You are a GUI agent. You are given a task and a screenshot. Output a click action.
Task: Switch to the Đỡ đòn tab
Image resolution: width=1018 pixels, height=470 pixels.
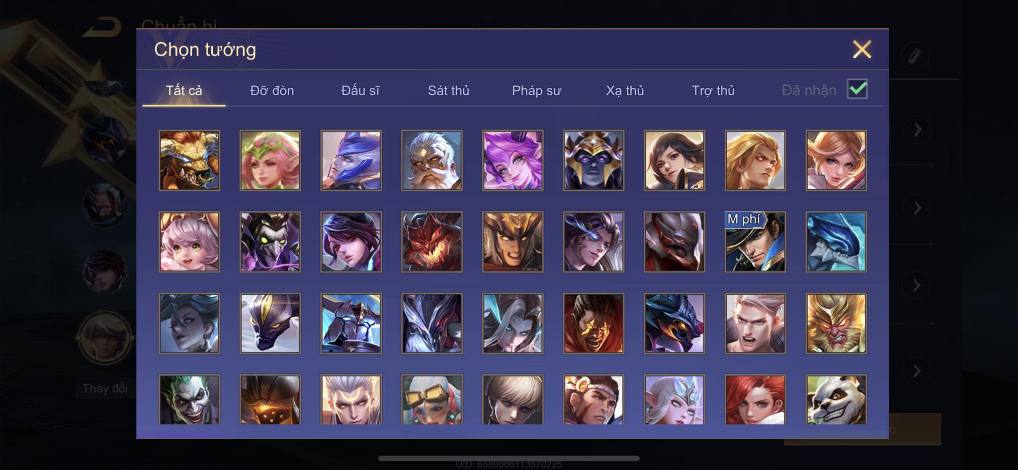pos(272,90)
